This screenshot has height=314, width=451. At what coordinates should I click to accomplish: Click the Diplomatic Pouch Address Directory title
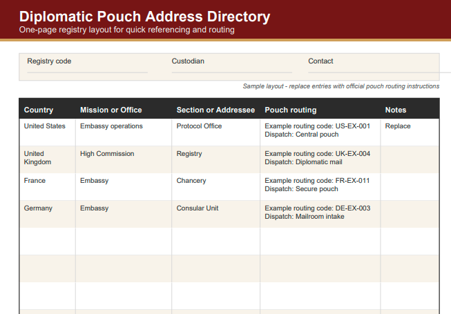pyautogui.click(x=144, y=17)
